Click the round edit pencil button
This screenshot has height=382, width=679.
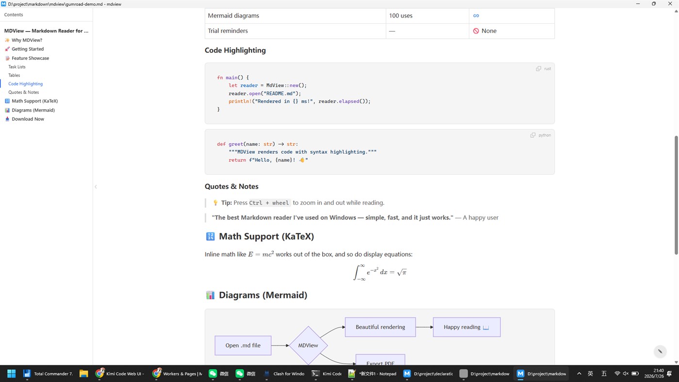click(660, 351)
